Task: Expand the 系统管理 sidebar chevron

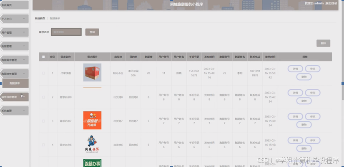Action: 24,111
